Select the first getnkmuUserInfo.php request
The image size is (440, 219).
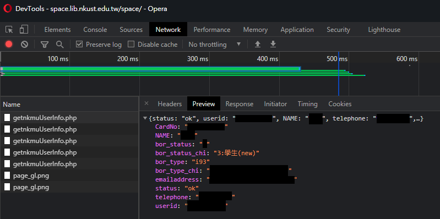[69, 118]
